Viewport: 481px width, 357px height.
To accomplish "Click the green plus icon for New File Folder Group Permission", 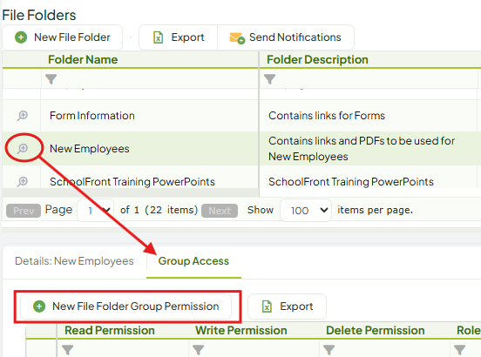I will point(39,306).
